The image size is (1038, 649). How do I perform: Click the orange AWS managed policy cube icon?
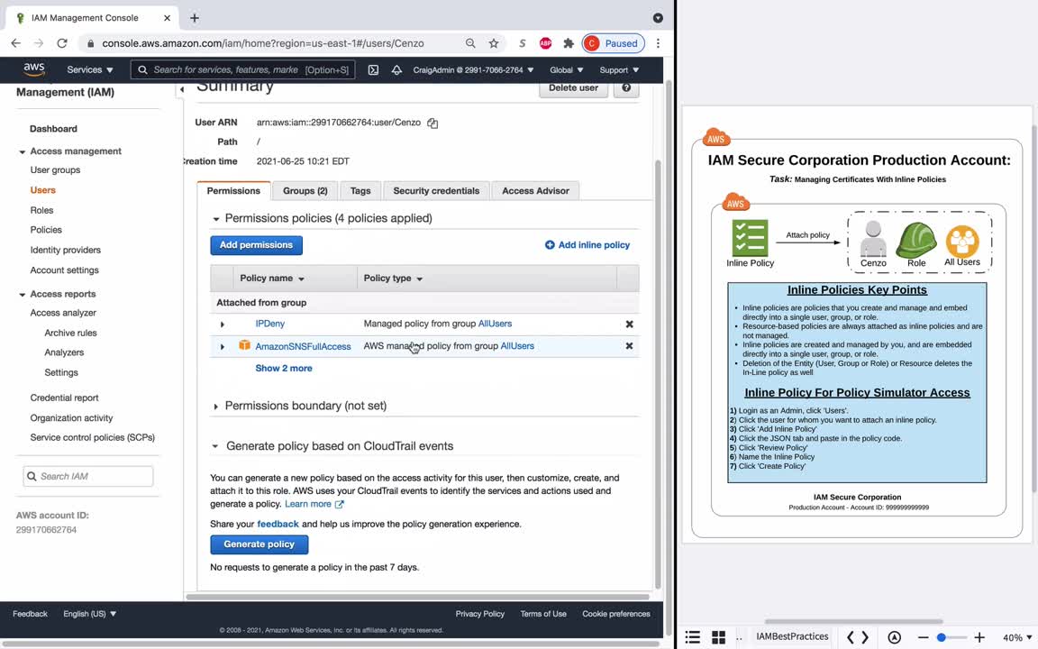[244, 345]
